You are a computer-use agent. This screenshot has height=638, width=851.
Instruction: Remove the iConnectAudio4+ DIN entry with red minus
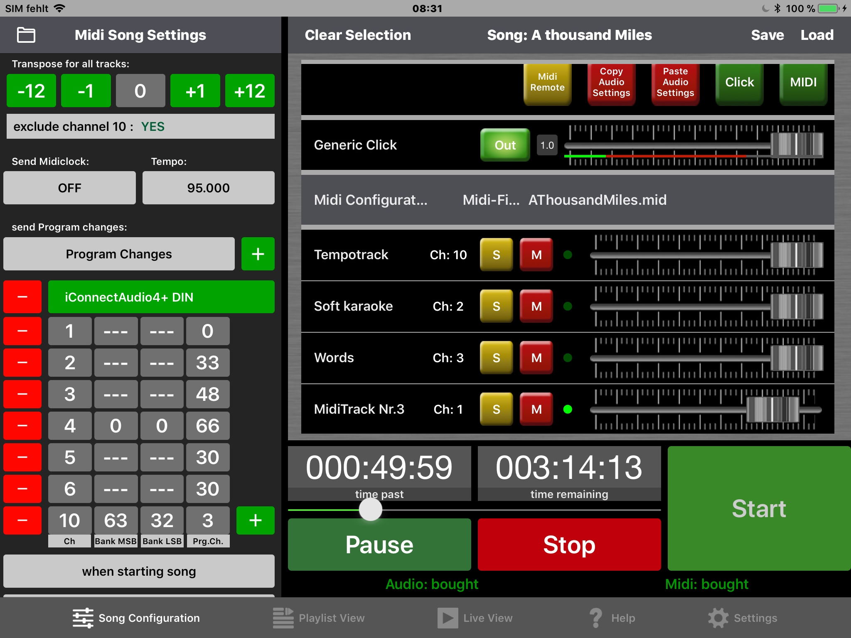click(22, 297)
